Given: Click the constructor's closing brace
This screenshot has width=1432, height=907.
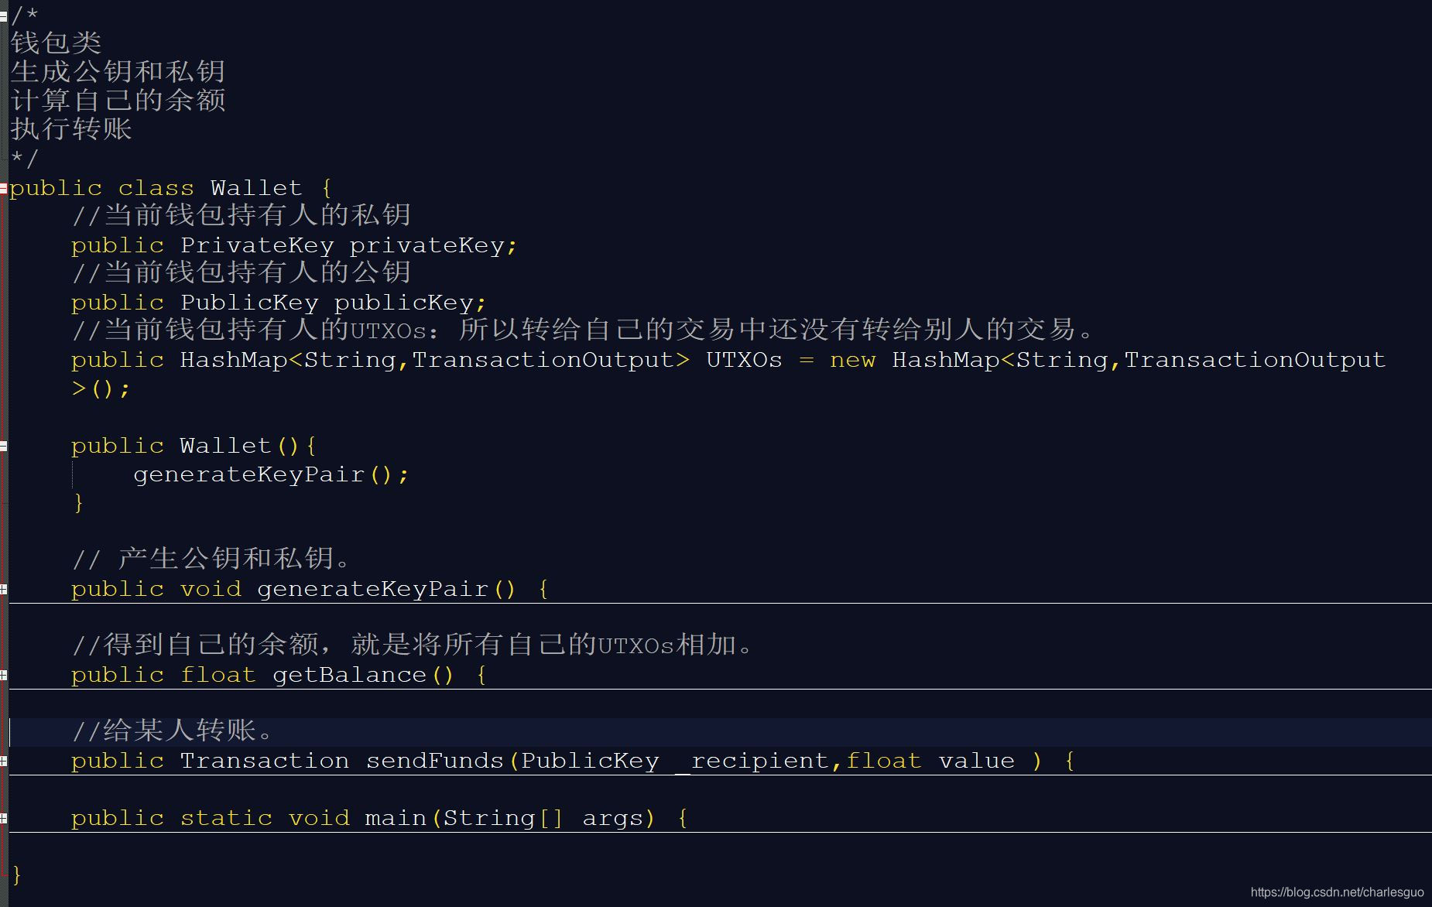Looking at the screenshot, I should tap(78, 503).
